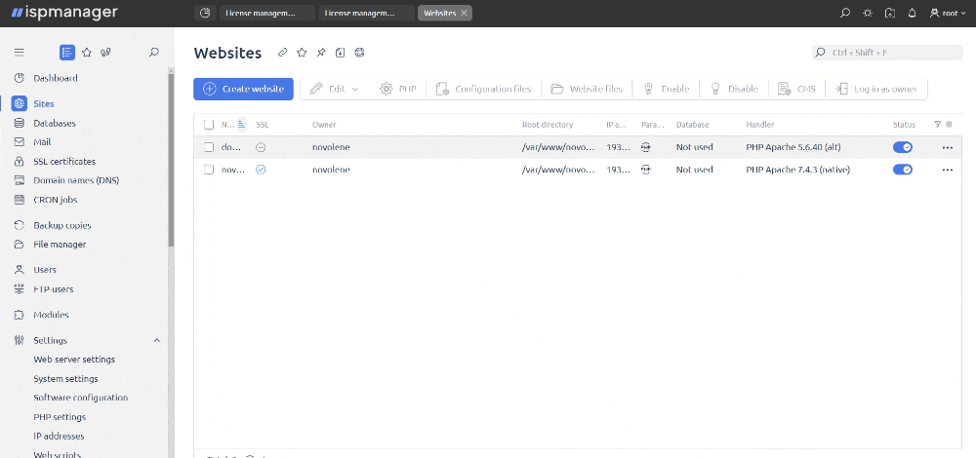Screen dimensions: 976x458
Task: Toggle status switch for PHP Apache 7.4.3 site
Action: coord(903,169)
